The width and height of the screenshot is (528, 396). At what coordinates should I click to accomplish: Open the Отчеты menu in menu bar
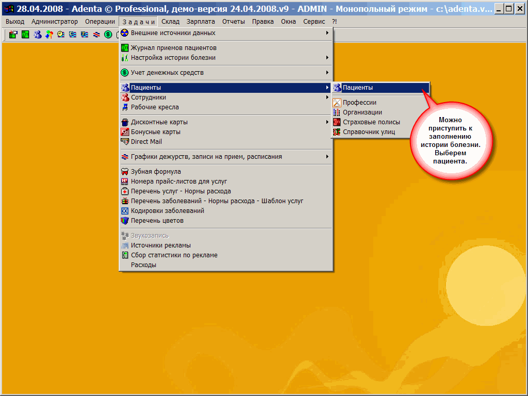234,22
